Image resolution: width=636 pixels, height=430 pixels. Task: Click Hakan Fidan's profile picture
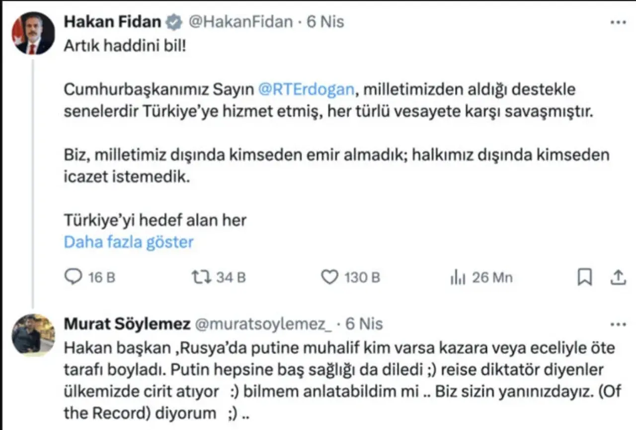(x=33, y=34)
